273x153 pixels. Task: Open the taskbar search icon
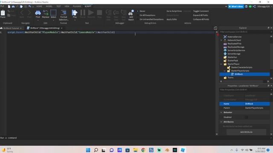click(96, 150)
